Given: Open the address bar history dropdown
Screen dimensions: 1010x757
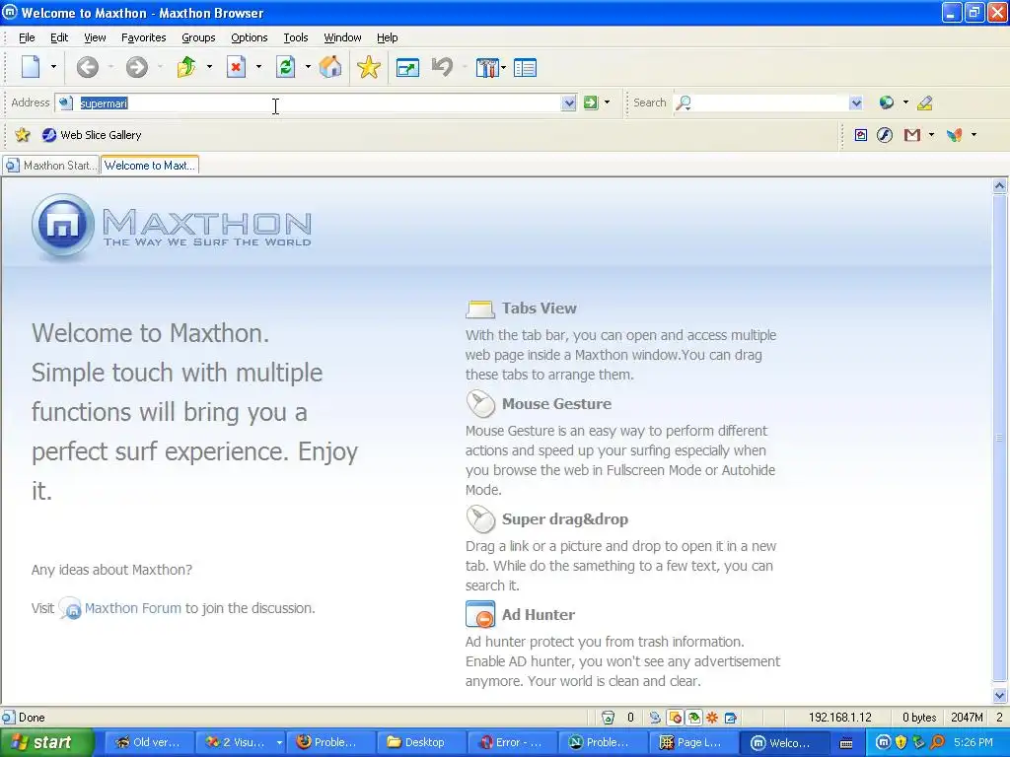Looking at the screenshot, I should 568,103.
